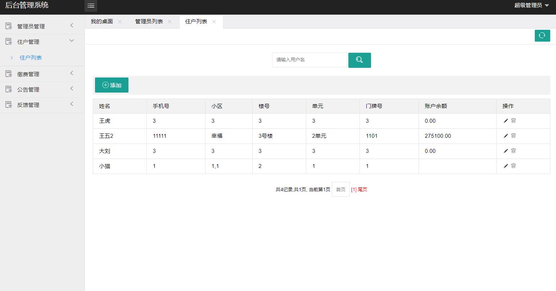556x291 pixels.
Task: Click the username search input field
Action: [309, 60]
